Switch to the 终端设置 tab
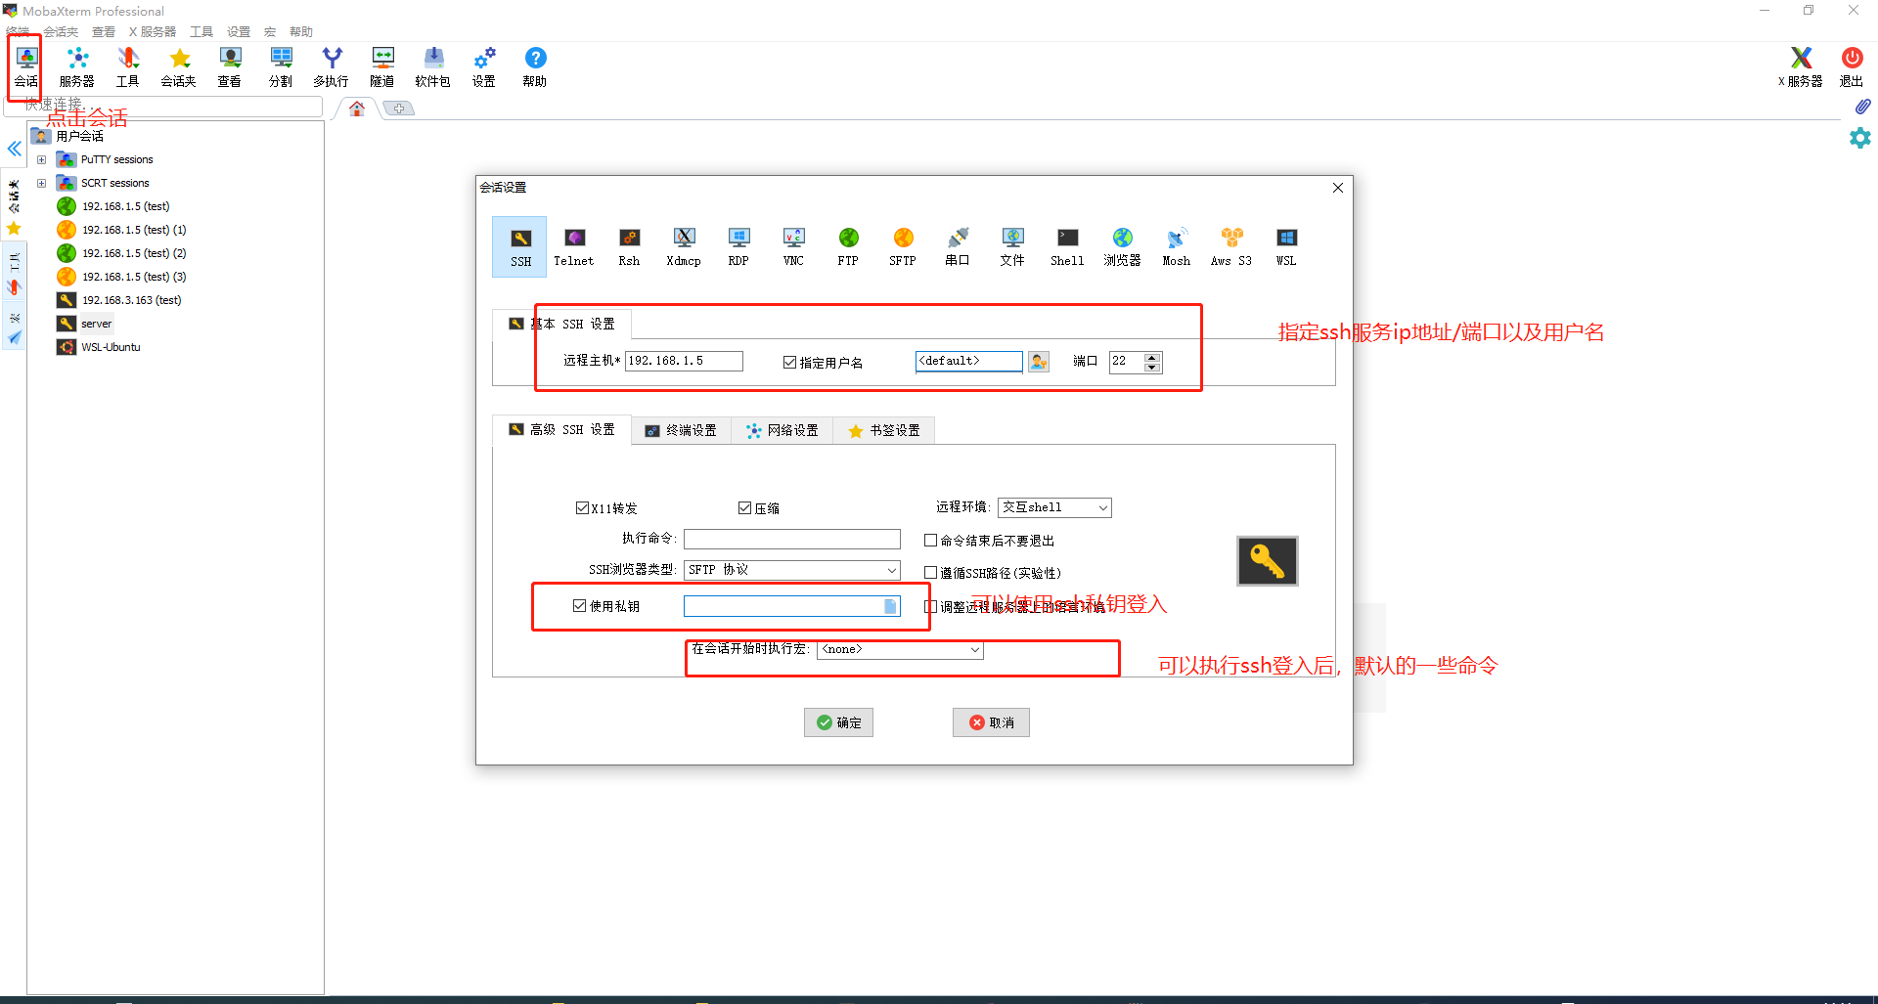Viewport: 1878px width, 1004px height. [x=681, y=430]
